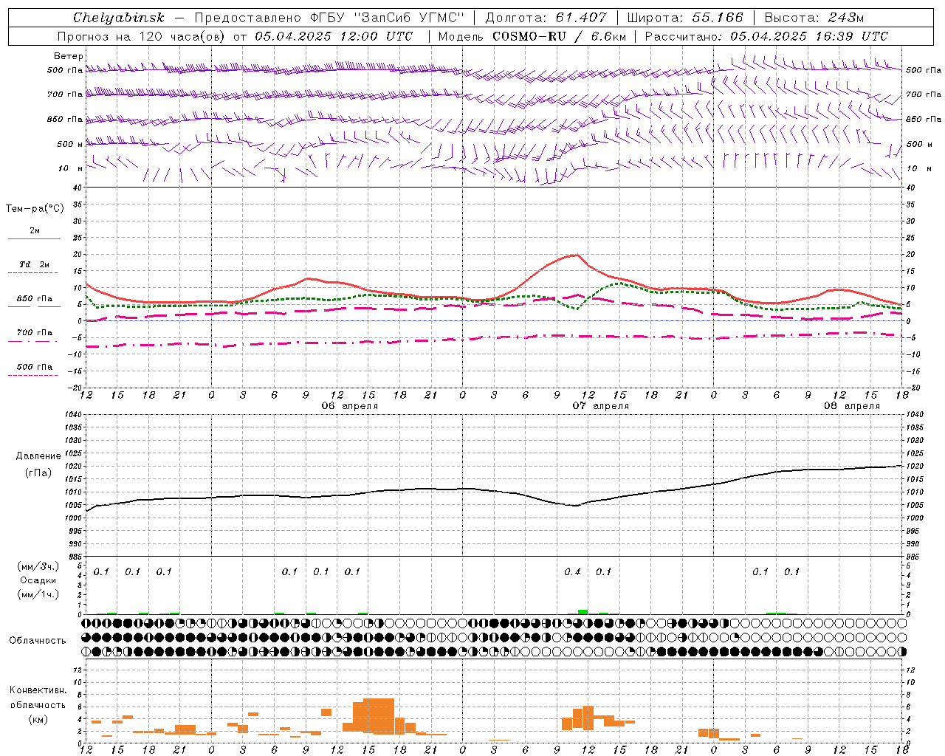Click the 'Тем-ра(°C)' temperature panel label
This screenshot has width=945, height=756.
(35, 209)
